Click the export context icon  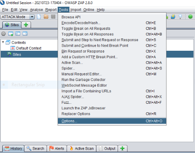[x=25, y=34]
